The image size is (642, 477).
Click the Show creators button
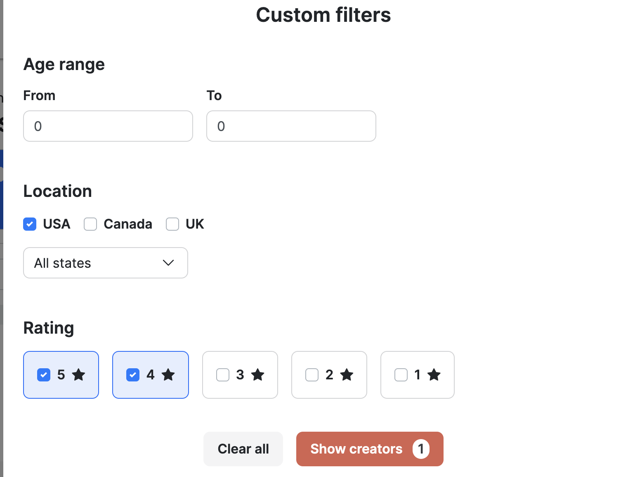pyautogui.click(x=356, y=449)
